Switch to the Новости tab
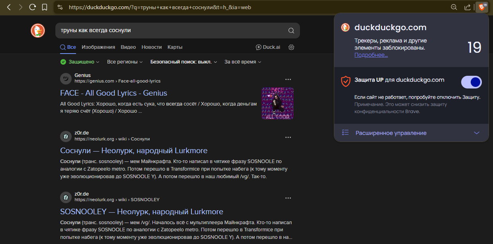 pyautogui.click(x=152, y=47)
